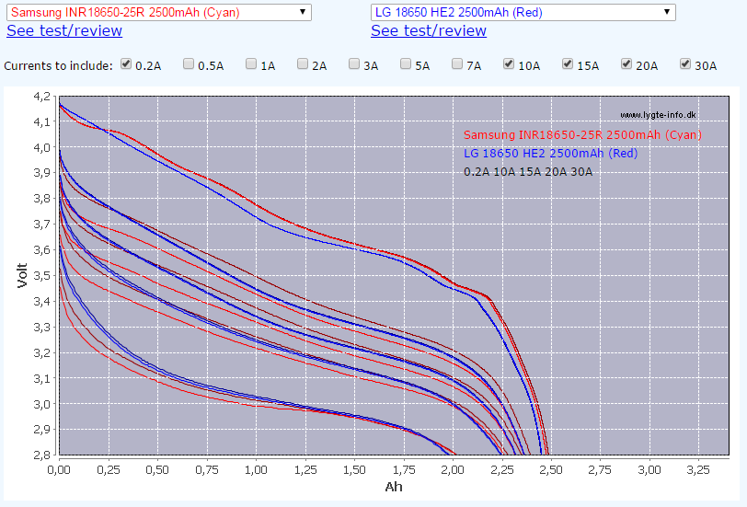This screenshot has width=747, height=507.
Task: Open the Samsung INR18650-25R battery dropdown
Action: 158,12
